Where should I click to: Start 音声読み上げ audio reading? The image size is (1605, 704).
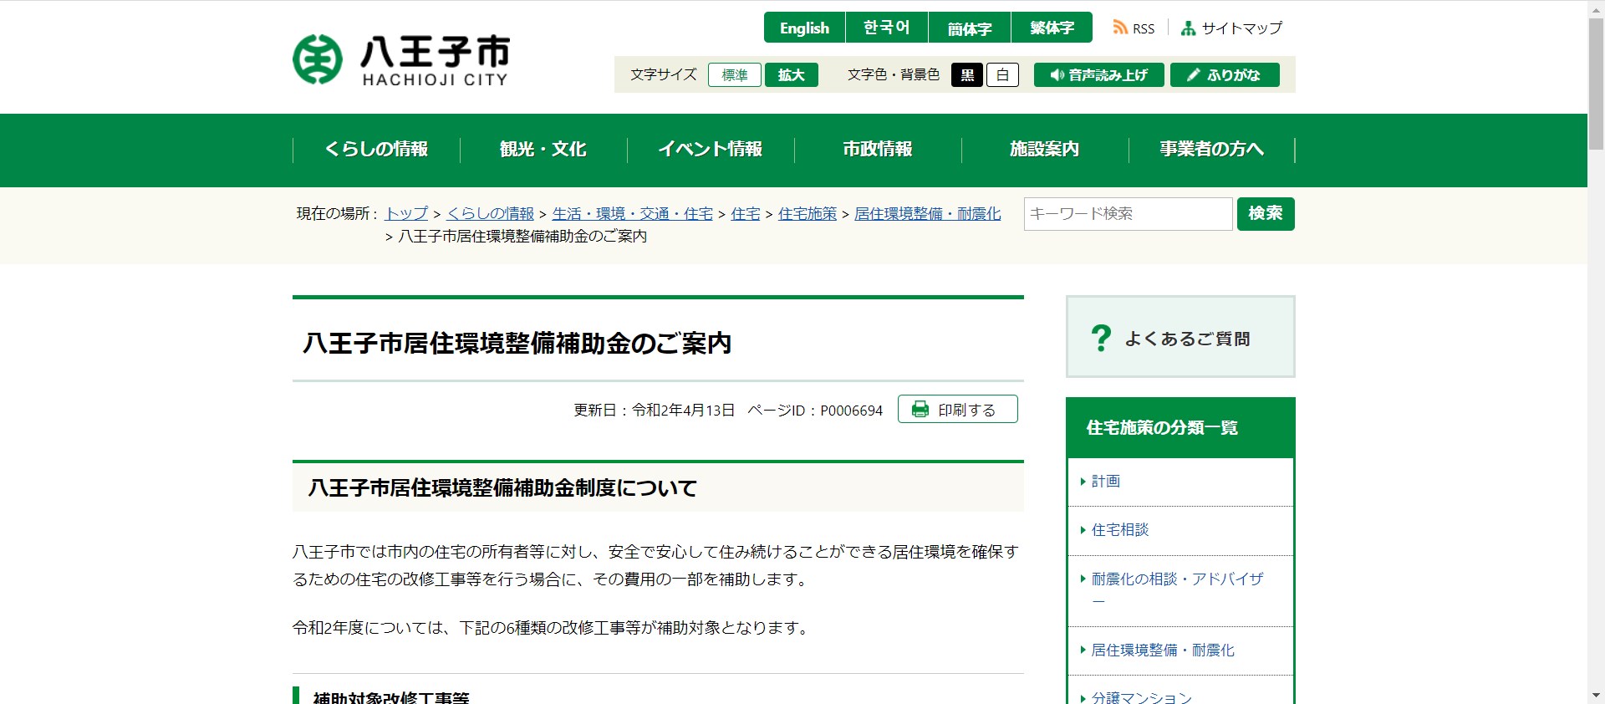coord(1098,75)
